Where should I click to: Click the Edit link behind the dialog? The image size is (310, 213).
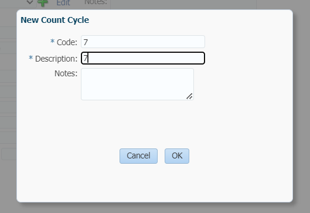[x=63, y=3]
